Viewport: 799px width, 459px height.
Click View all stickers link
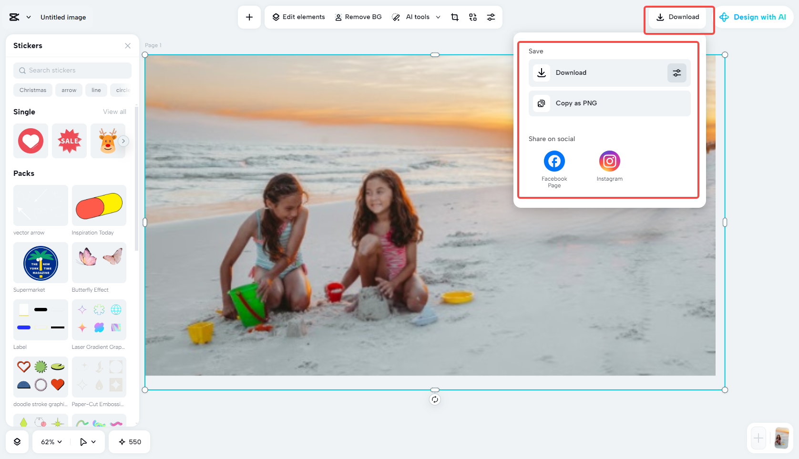coord(115,112)
